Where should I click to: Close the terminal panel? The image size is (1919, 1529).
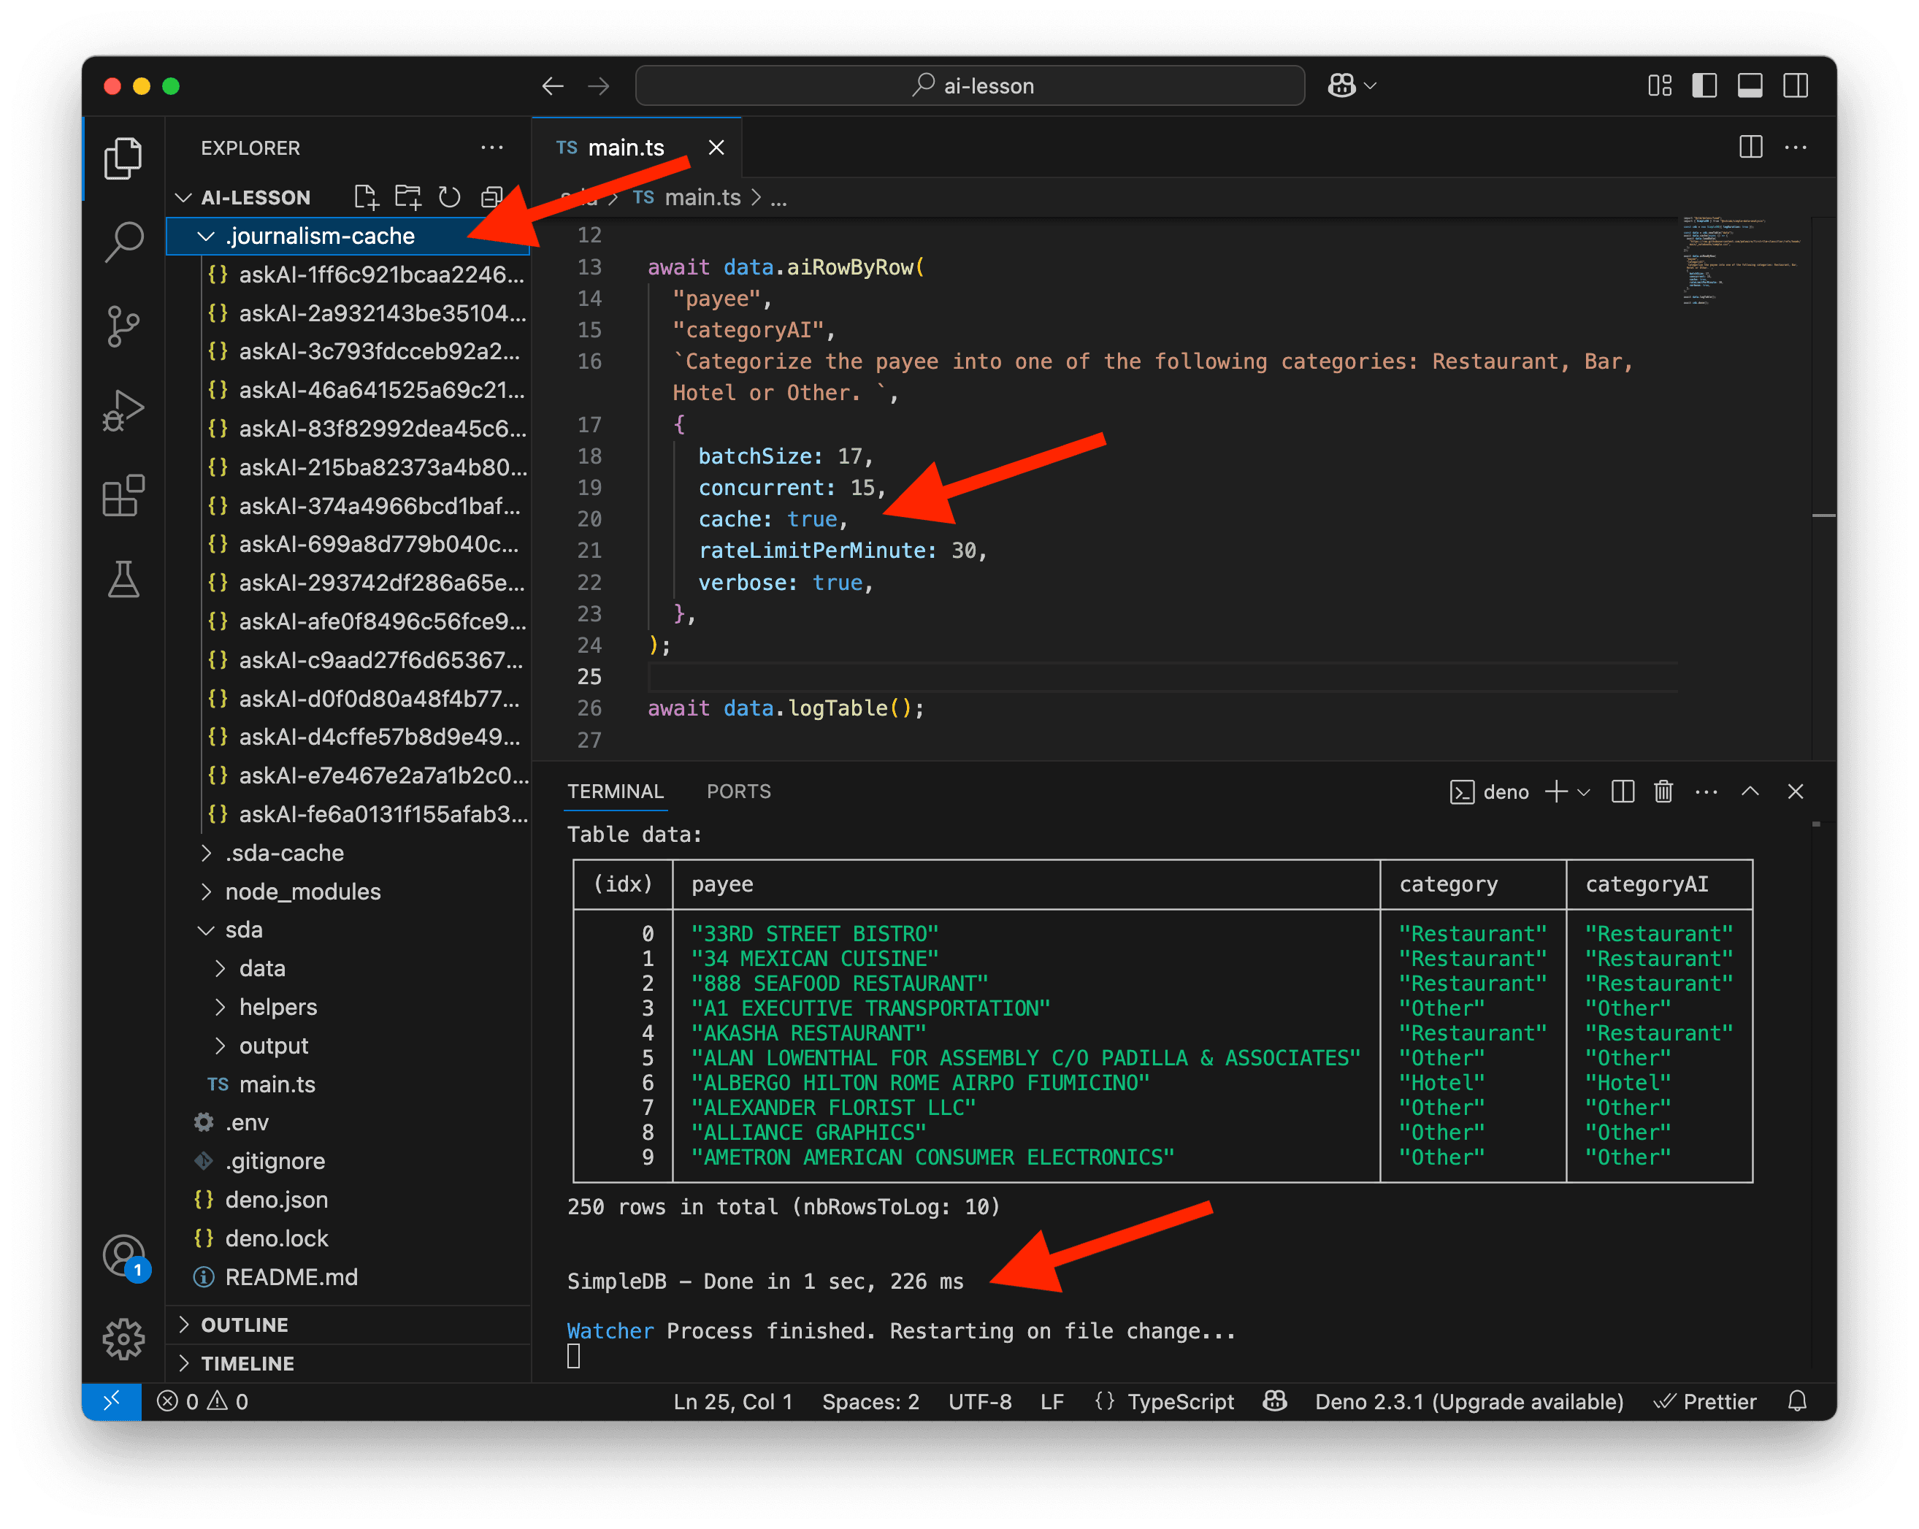pyautogui.click(x=1796, y=792)
